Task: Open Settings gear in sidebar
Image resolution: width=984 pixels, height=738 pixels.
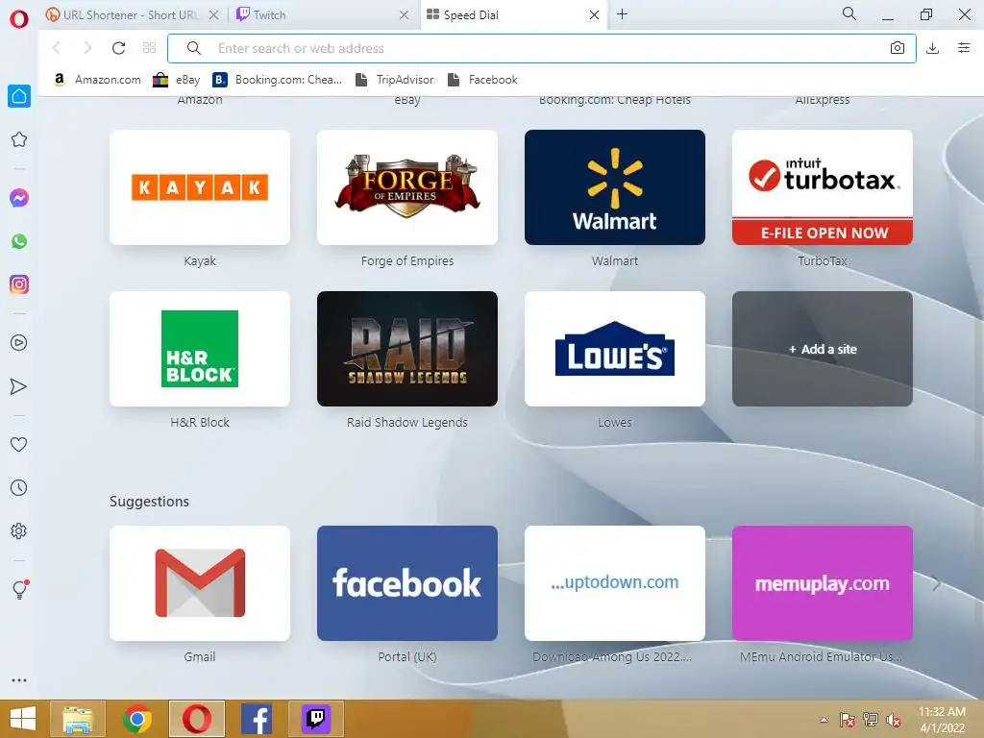Action: 19,530
